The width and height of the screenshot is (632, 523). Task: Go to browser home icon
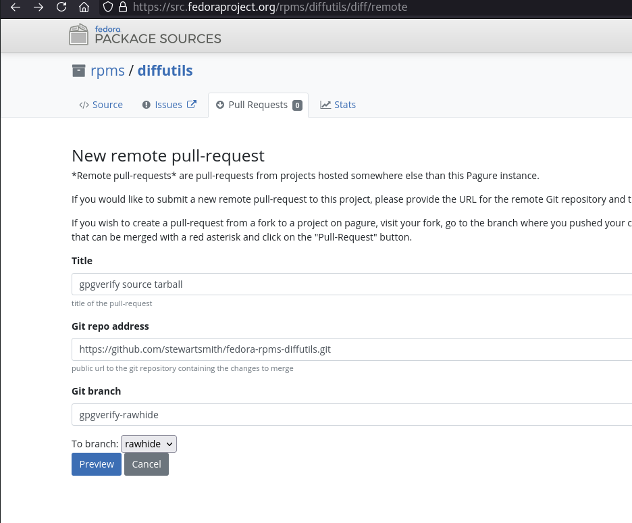84,7
